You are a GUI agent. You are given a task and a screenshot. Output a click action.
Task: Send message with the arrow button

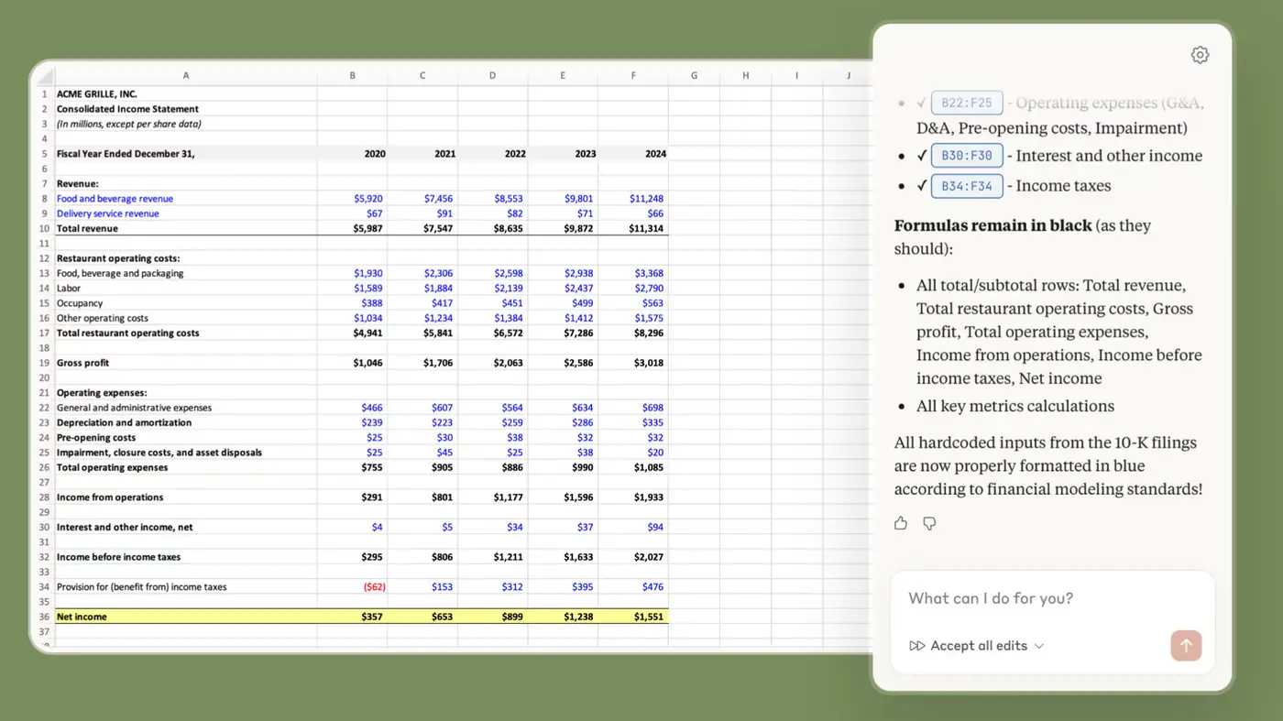(1186, 646)
